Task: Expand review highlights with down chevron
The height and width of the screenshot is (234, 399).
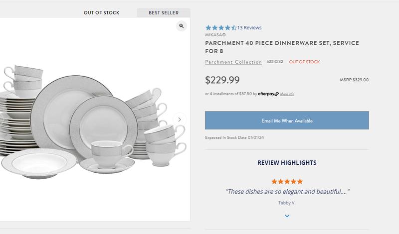Action: [287, 216]
